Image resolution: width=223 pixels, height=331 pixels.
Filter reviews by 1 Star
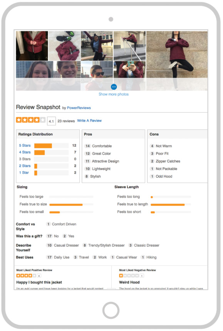click(24, 172)
